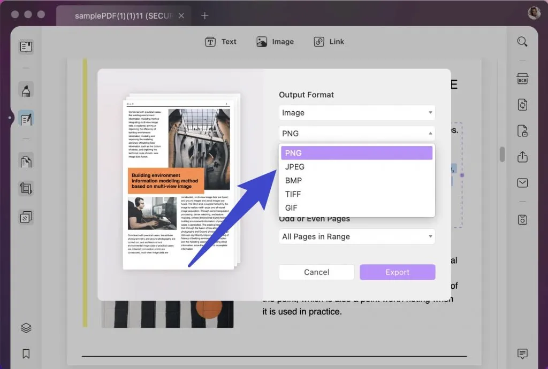Run the OCR recognition tool
This screenshot has height=369, width=548.
click(x=522, y=79)
